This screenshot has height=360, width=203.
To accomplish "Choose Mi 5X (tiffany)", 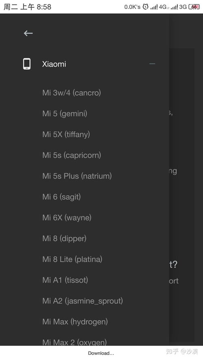I will (x=66, y=135).
